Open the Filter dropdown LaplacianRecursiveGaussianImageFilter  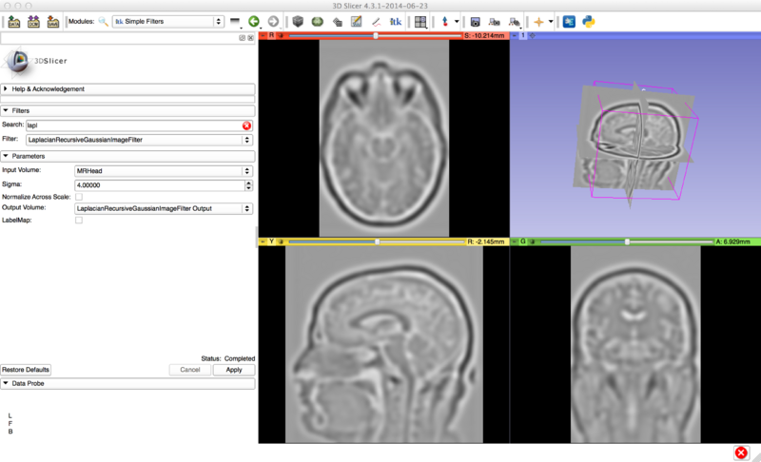tap(139, 140)
